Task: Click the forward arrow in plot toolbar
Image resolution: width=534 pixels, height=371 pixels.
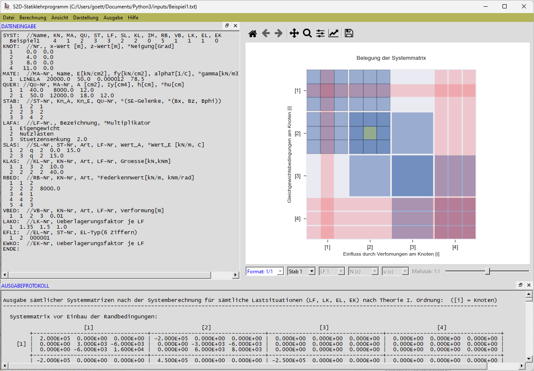Action: tap(278, 34)
